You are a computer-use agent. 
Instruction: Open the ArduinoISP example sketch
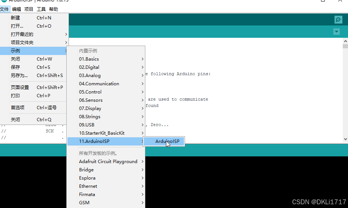[x=164, y=141]
